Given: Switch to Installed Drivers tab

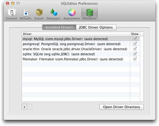Looking at the screenshot, I should (59, 27).
